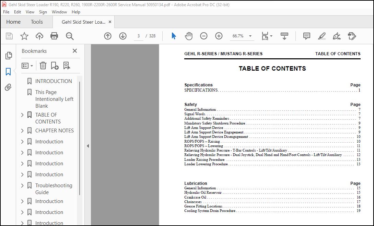
Task: Expand the TABLE OF CONTENTS bookmark
Action: 22,115
